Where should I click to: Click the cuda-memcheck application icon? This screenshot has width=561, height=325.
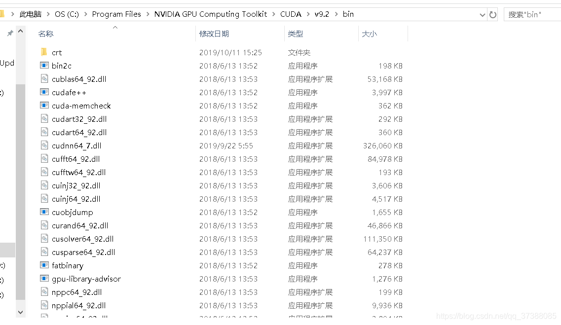[x=44, y=106]
